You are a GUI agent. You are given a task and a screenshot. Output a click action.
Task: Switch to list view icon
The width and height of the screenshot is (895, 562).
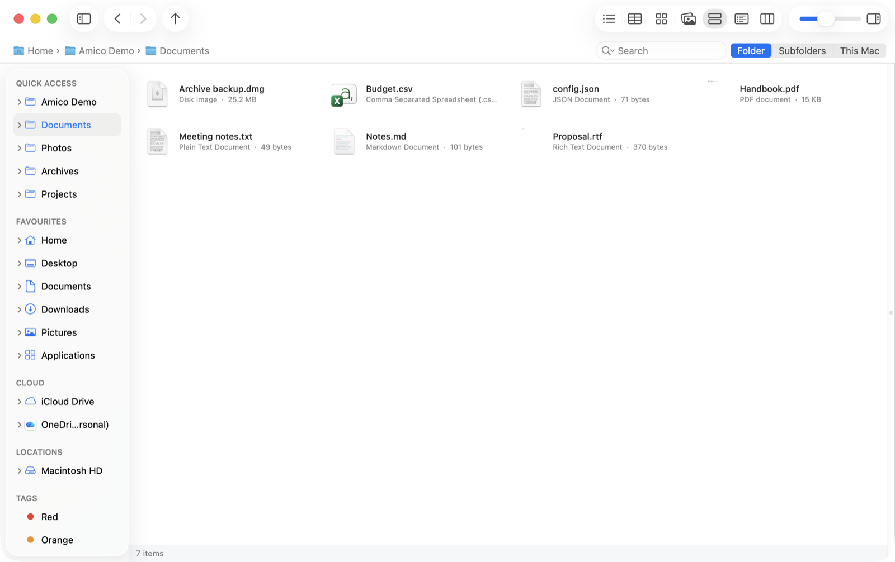[609, 19]
